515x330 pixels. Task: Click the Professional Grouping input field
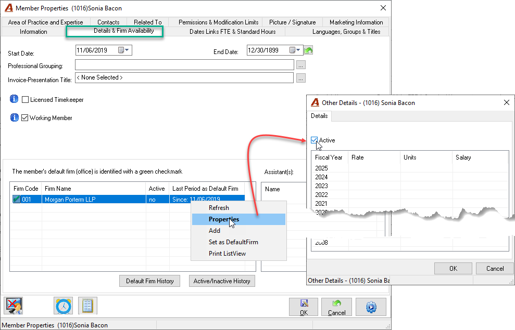click(184, 65)
